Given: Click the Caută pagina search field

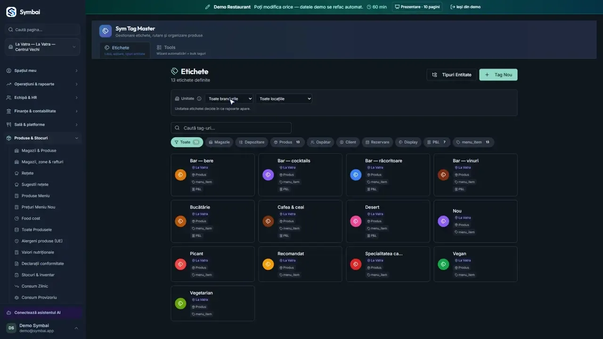Looking at the screenshot, I should pos(42,30).
